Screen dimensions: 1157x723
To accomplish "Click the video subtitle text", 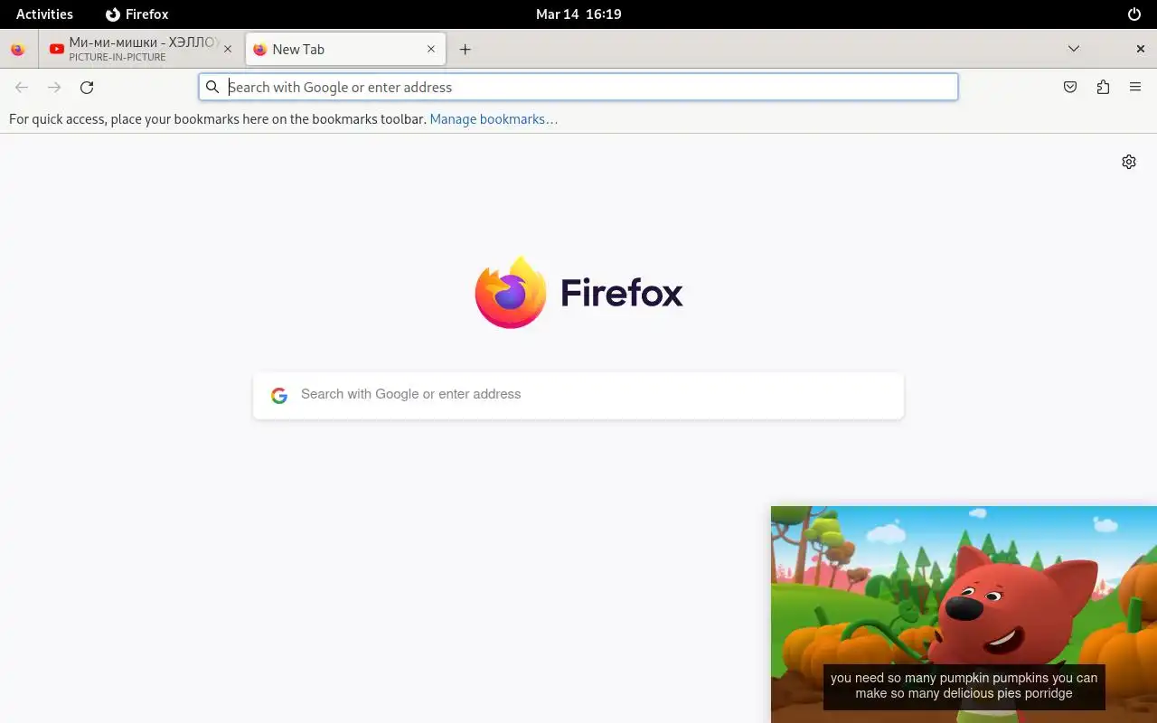I will [x=964, y=686].
